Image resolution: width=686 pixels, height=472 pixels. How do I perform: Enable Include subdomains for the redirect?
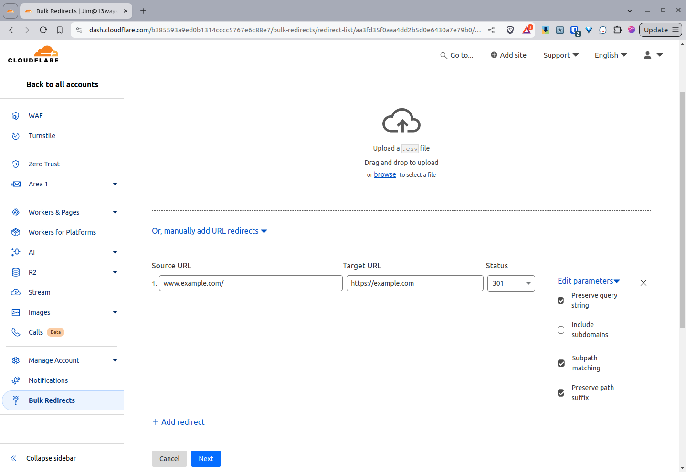coord(560,329)
